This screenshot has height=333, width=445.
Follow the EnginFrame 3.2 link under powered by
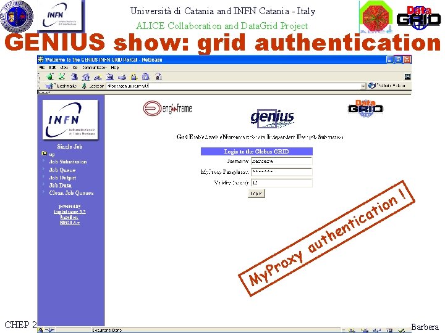[69, 212]
